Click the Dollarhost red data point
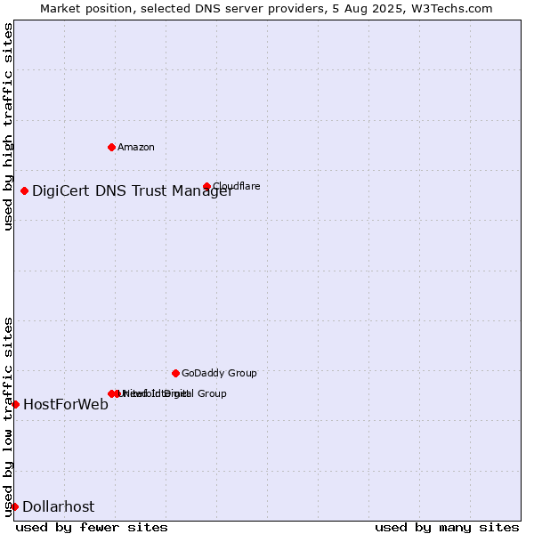The height and width of the screenshot is (534, 534). [14, 506]
